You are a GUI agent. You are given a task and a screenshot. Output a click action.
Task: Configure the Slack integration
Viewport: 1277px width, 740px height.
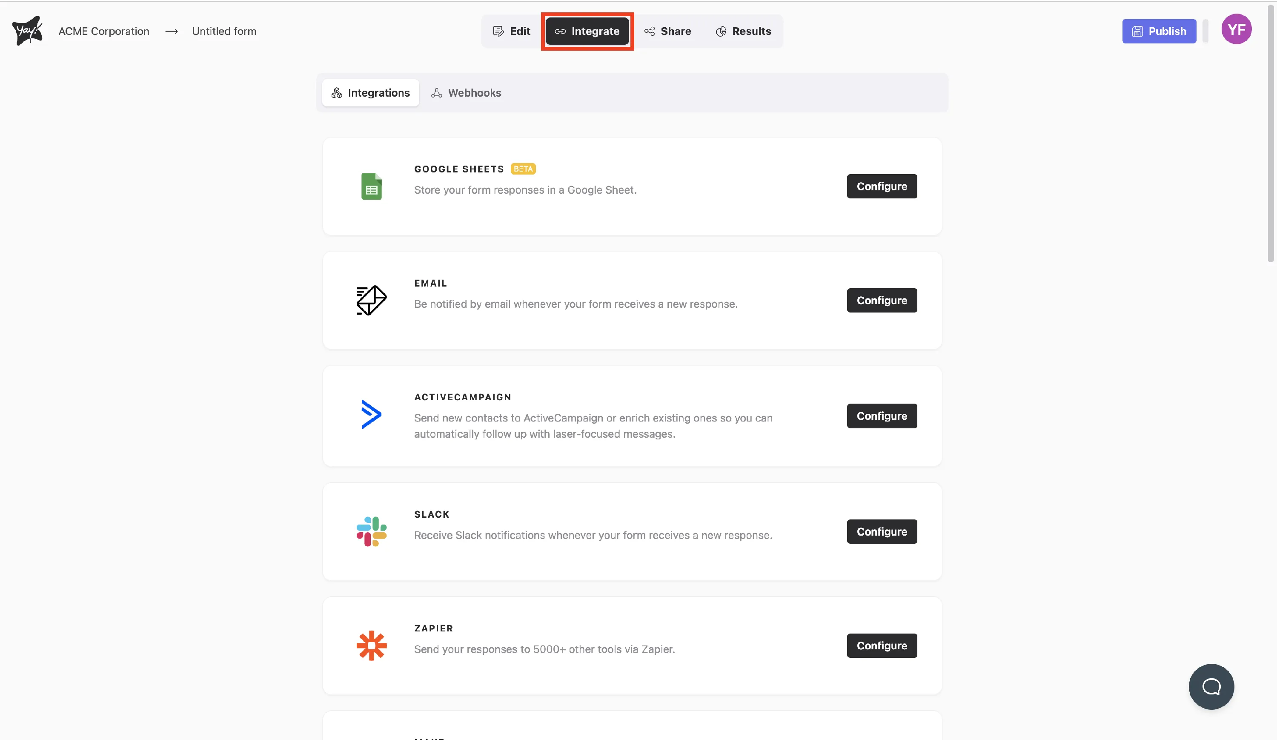pyautogui.click(x=881, y=532)
